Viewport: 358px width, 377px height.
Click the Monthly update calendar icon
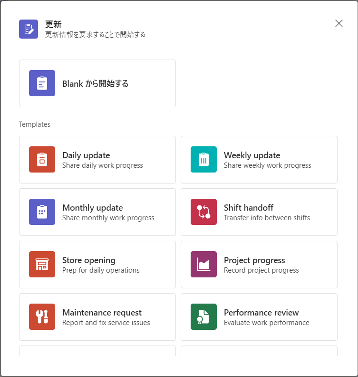tap(42, 212)
